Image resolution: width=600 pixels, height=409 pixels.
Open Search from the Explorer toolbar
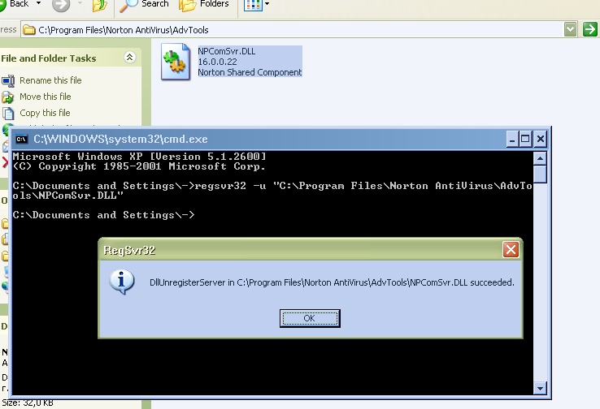pyautogui.click(x=145, y=5)
